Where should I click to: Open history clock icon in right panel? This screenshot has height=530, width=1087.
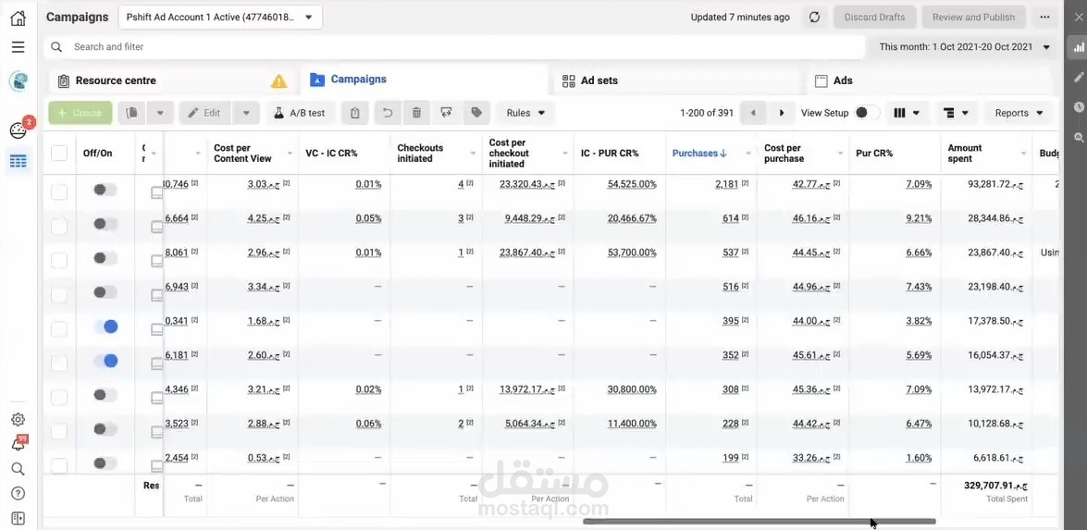click(1079, 107)
